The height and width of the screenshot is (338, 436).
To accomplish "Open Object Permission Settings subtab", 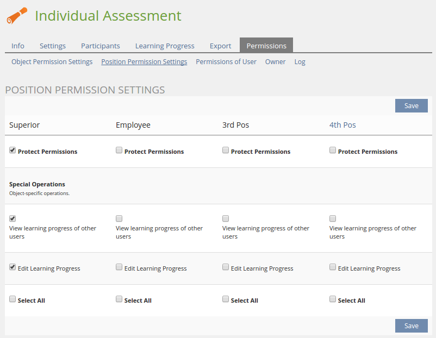I will point(52,62).
